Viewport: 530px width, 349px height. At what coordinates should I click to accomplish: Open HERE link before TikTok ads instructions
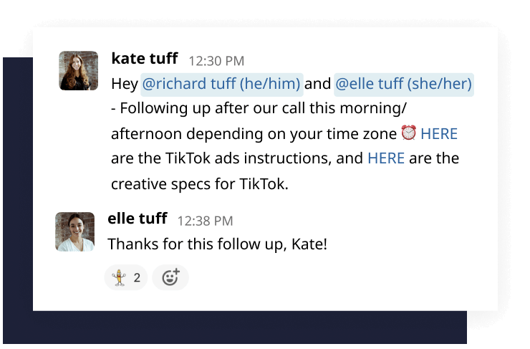[439, 134]
